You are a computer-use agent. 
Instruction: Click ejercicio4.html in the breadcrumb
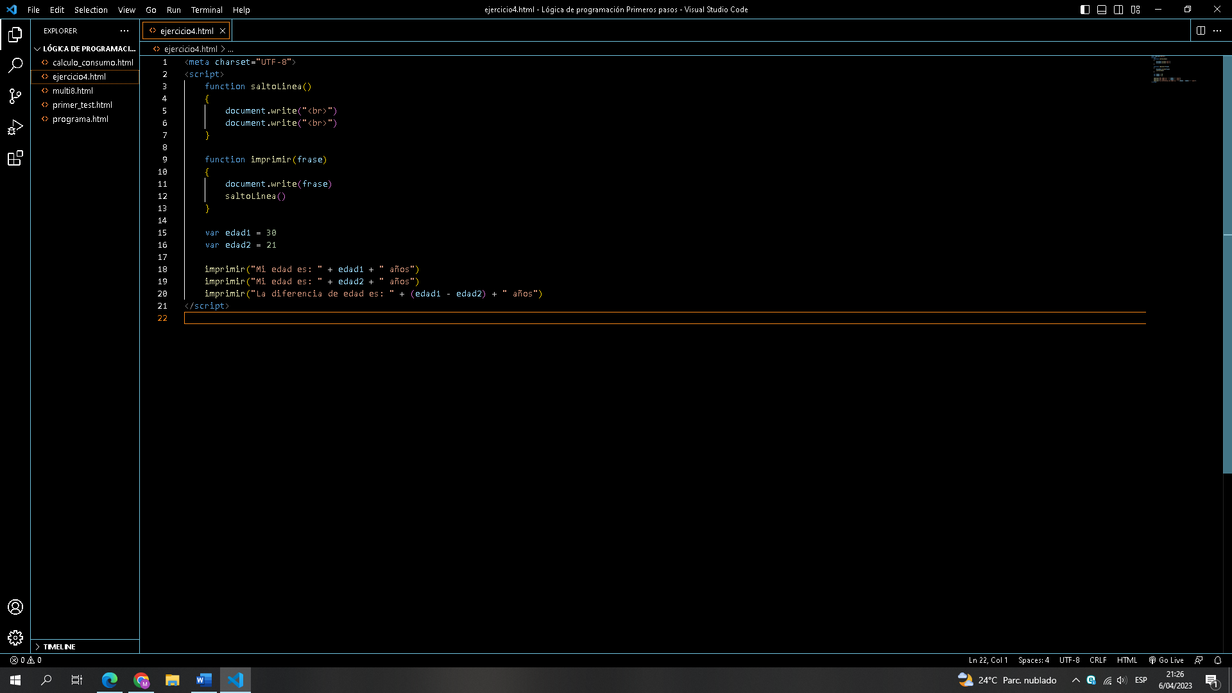[x=191, y=49]
